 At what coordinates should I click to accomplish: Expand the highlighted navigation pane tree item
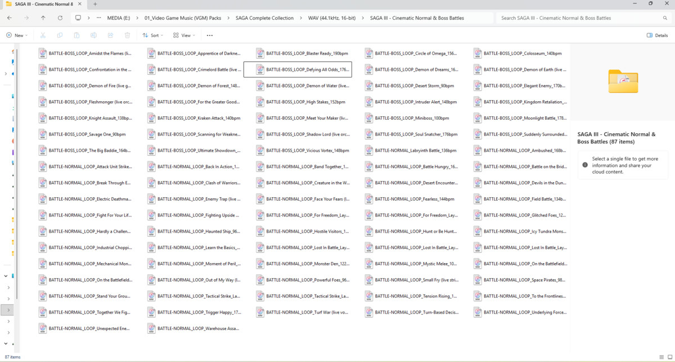[x=8, y=310]
